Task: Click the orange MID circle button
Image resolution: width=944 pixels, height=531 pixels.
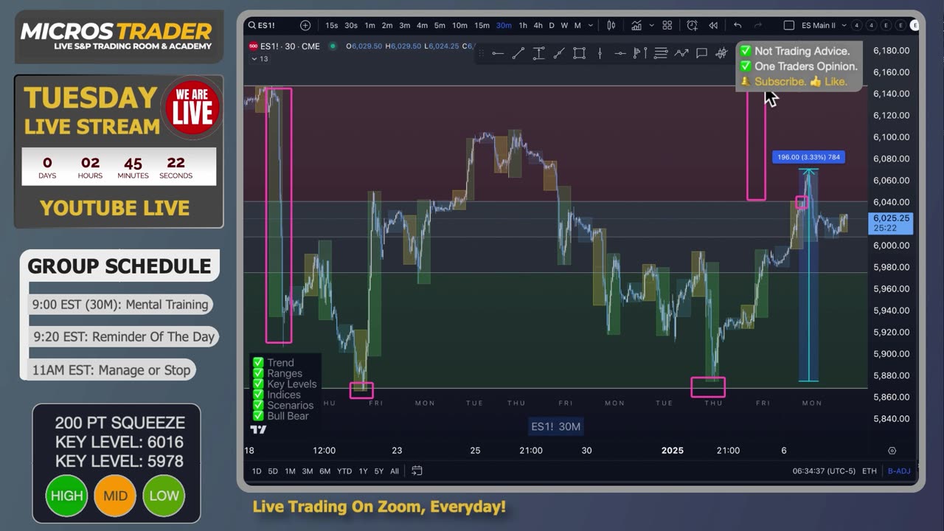Action: (x=115, y=496)
